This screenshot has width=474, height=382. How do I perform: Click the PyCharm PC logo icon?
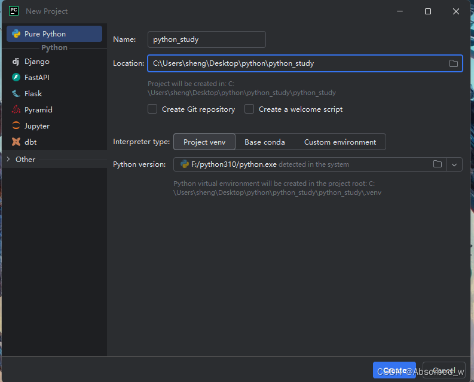click(14, 11)
